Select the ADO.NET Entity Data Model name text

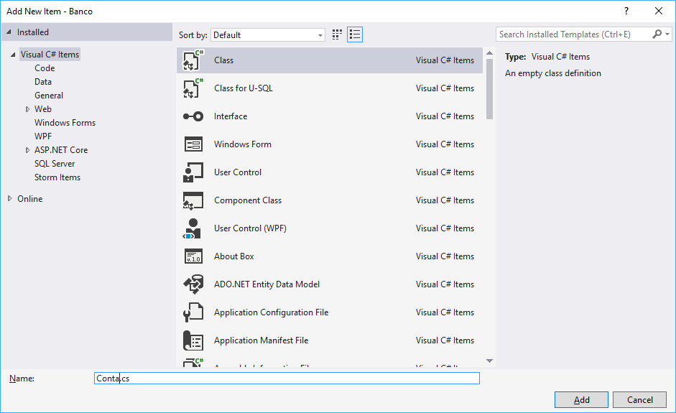point(267,284)
